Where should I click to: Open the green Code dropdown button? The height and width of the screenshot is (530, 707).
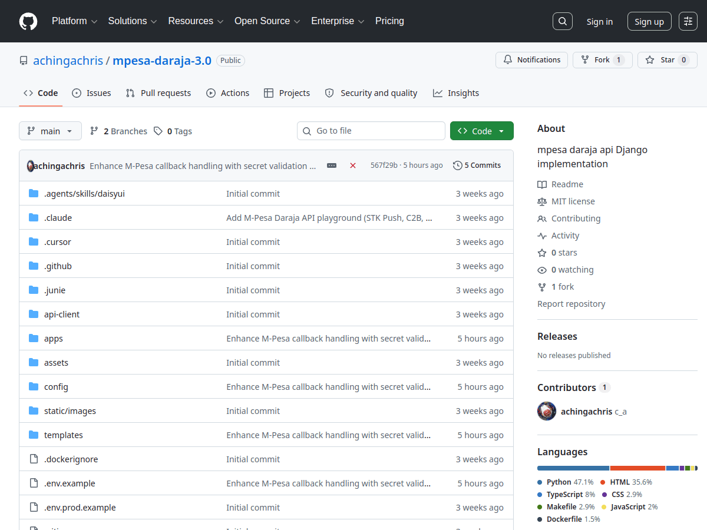(x=482, y=131)
